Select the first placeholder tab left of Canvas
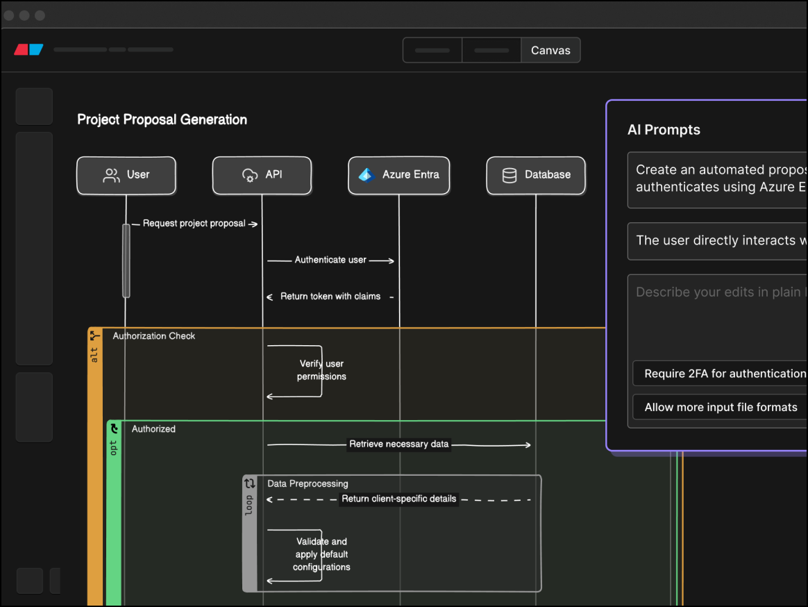The width and height of the screenshot is (808, 607). click(432, 50)
